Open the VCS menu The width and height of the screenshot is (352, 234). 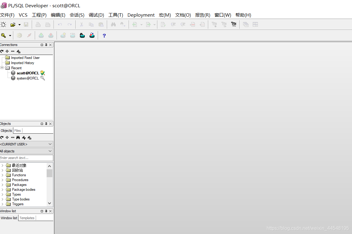[23, 15]
